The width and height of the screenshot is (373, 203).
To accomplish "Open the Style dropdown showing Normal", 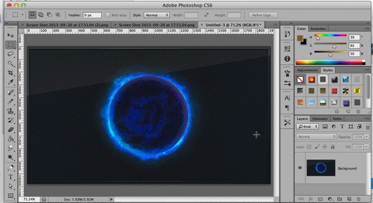I will [157, 15].
